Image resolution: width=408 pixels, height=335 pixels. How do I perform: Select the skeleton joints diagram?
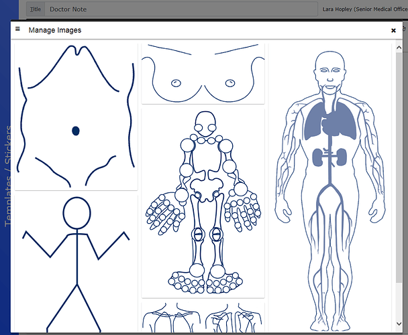point(203,201)
